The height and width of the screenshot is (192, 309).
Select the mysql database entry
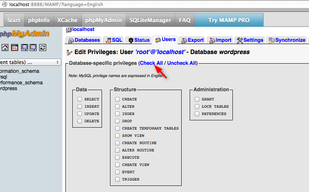(3, 77)
